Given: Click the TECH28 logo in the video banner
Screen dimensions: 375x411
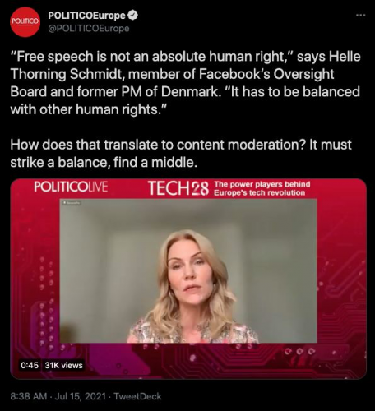Looking at the screenshot, I should point(178,188).
